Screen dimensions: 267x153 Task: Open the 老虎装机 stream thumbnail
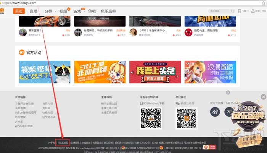tap(100, 21)
